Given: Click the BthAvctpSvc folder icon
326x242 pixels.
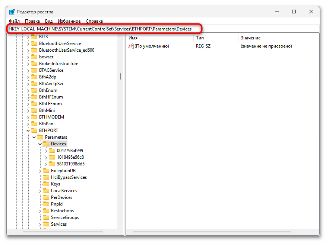Looking at the screenshot, I should pos(34,84).
